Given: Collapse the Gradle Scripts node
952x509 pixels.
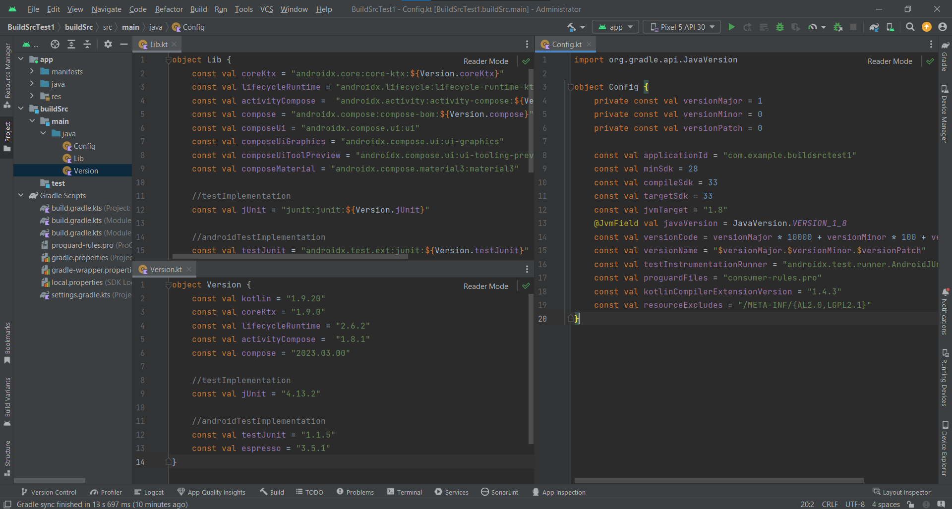Looking at the screenshot, I should coord(21,195).
